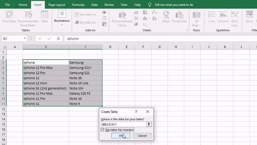Click OK in Create Table dialog
Screen dimensions: 257x145
121,136
